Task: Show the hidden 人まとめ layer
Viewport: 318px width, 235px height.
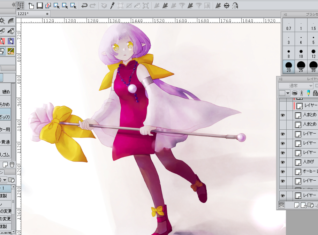Action: (x=283, y=124)
